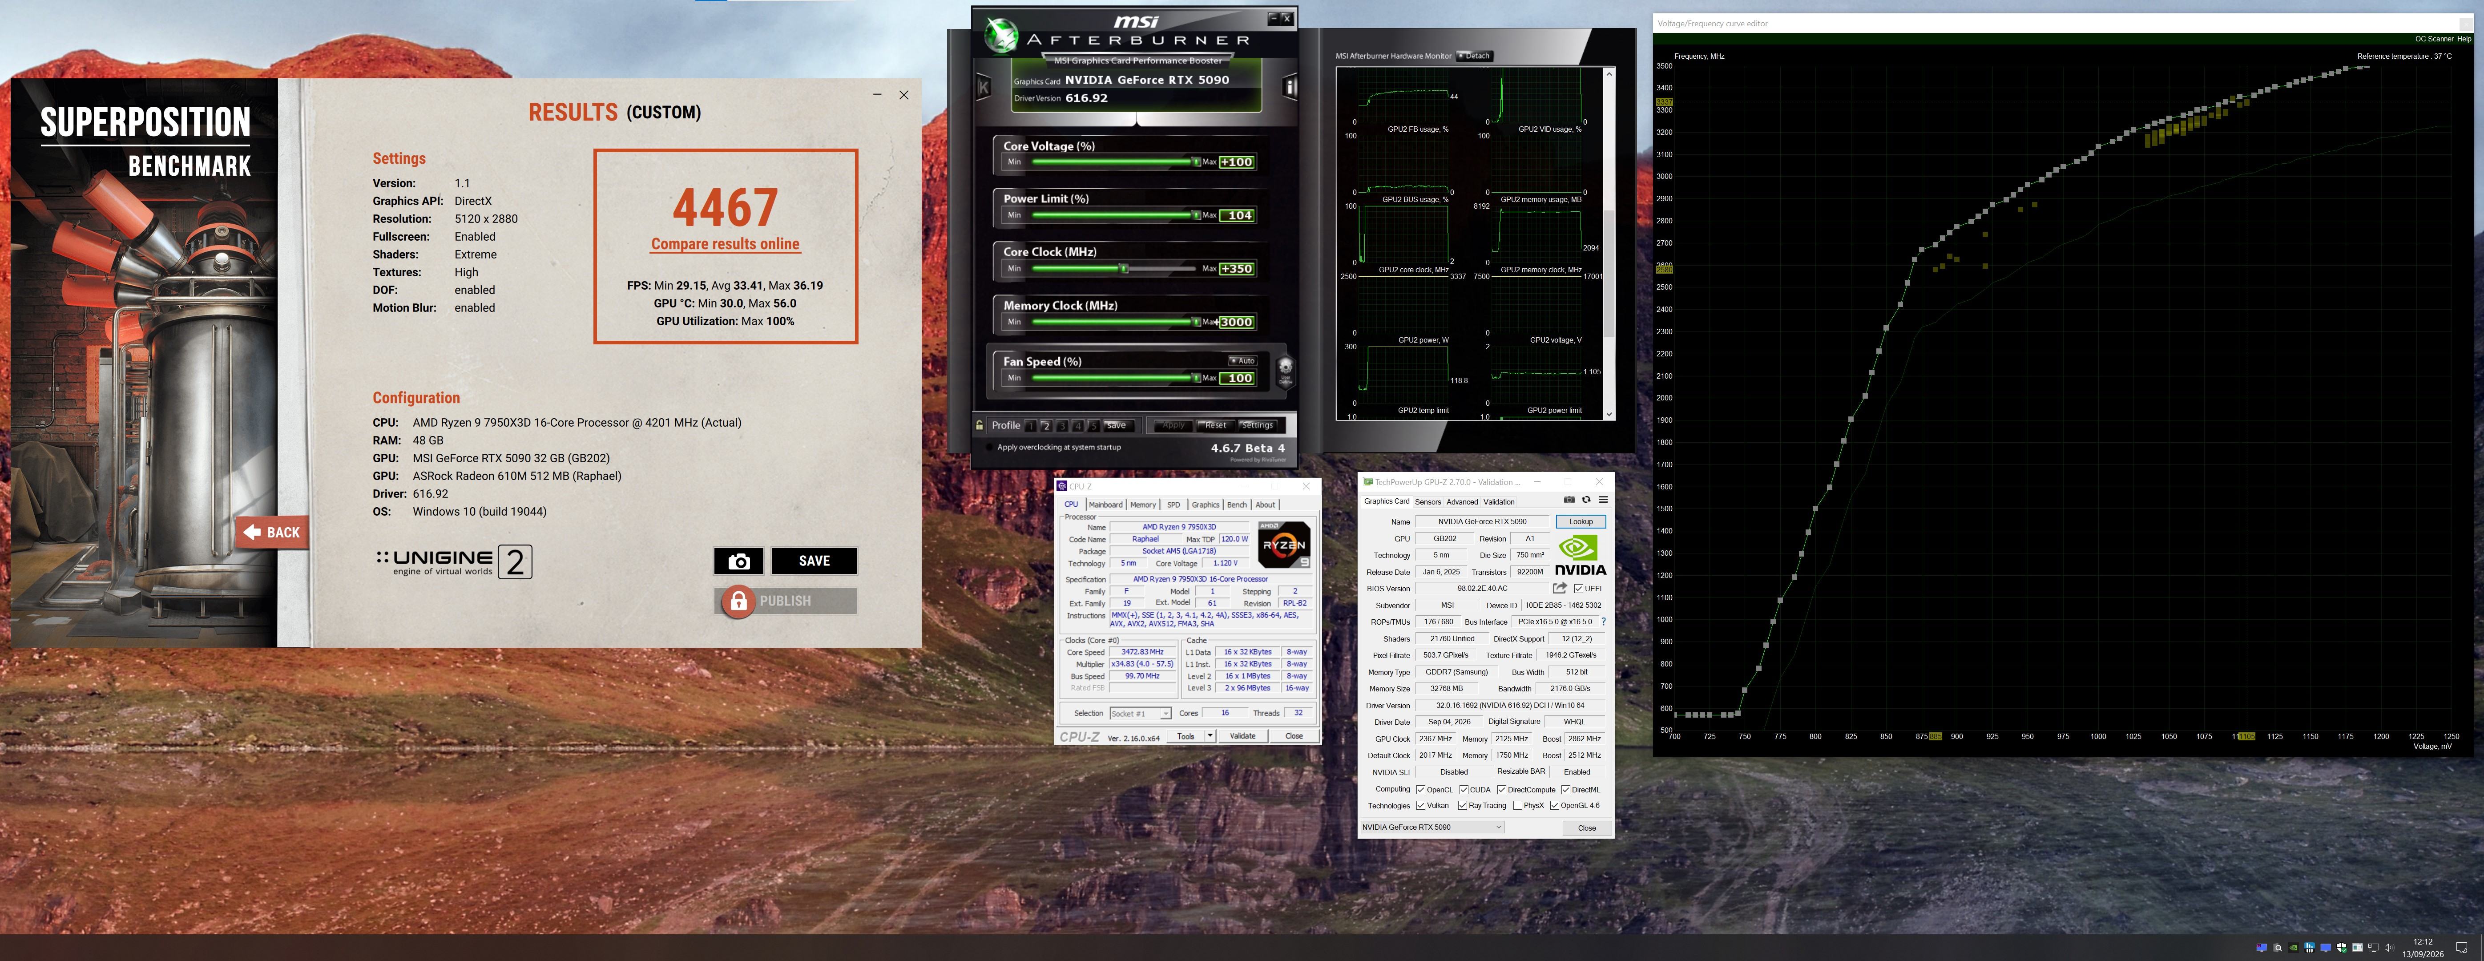Viewport: 2484px width, 961px height.
Task: Click the Core Voltage slider handle in Afterburner
Action: pyautogui.click(x=1196, y=162)
